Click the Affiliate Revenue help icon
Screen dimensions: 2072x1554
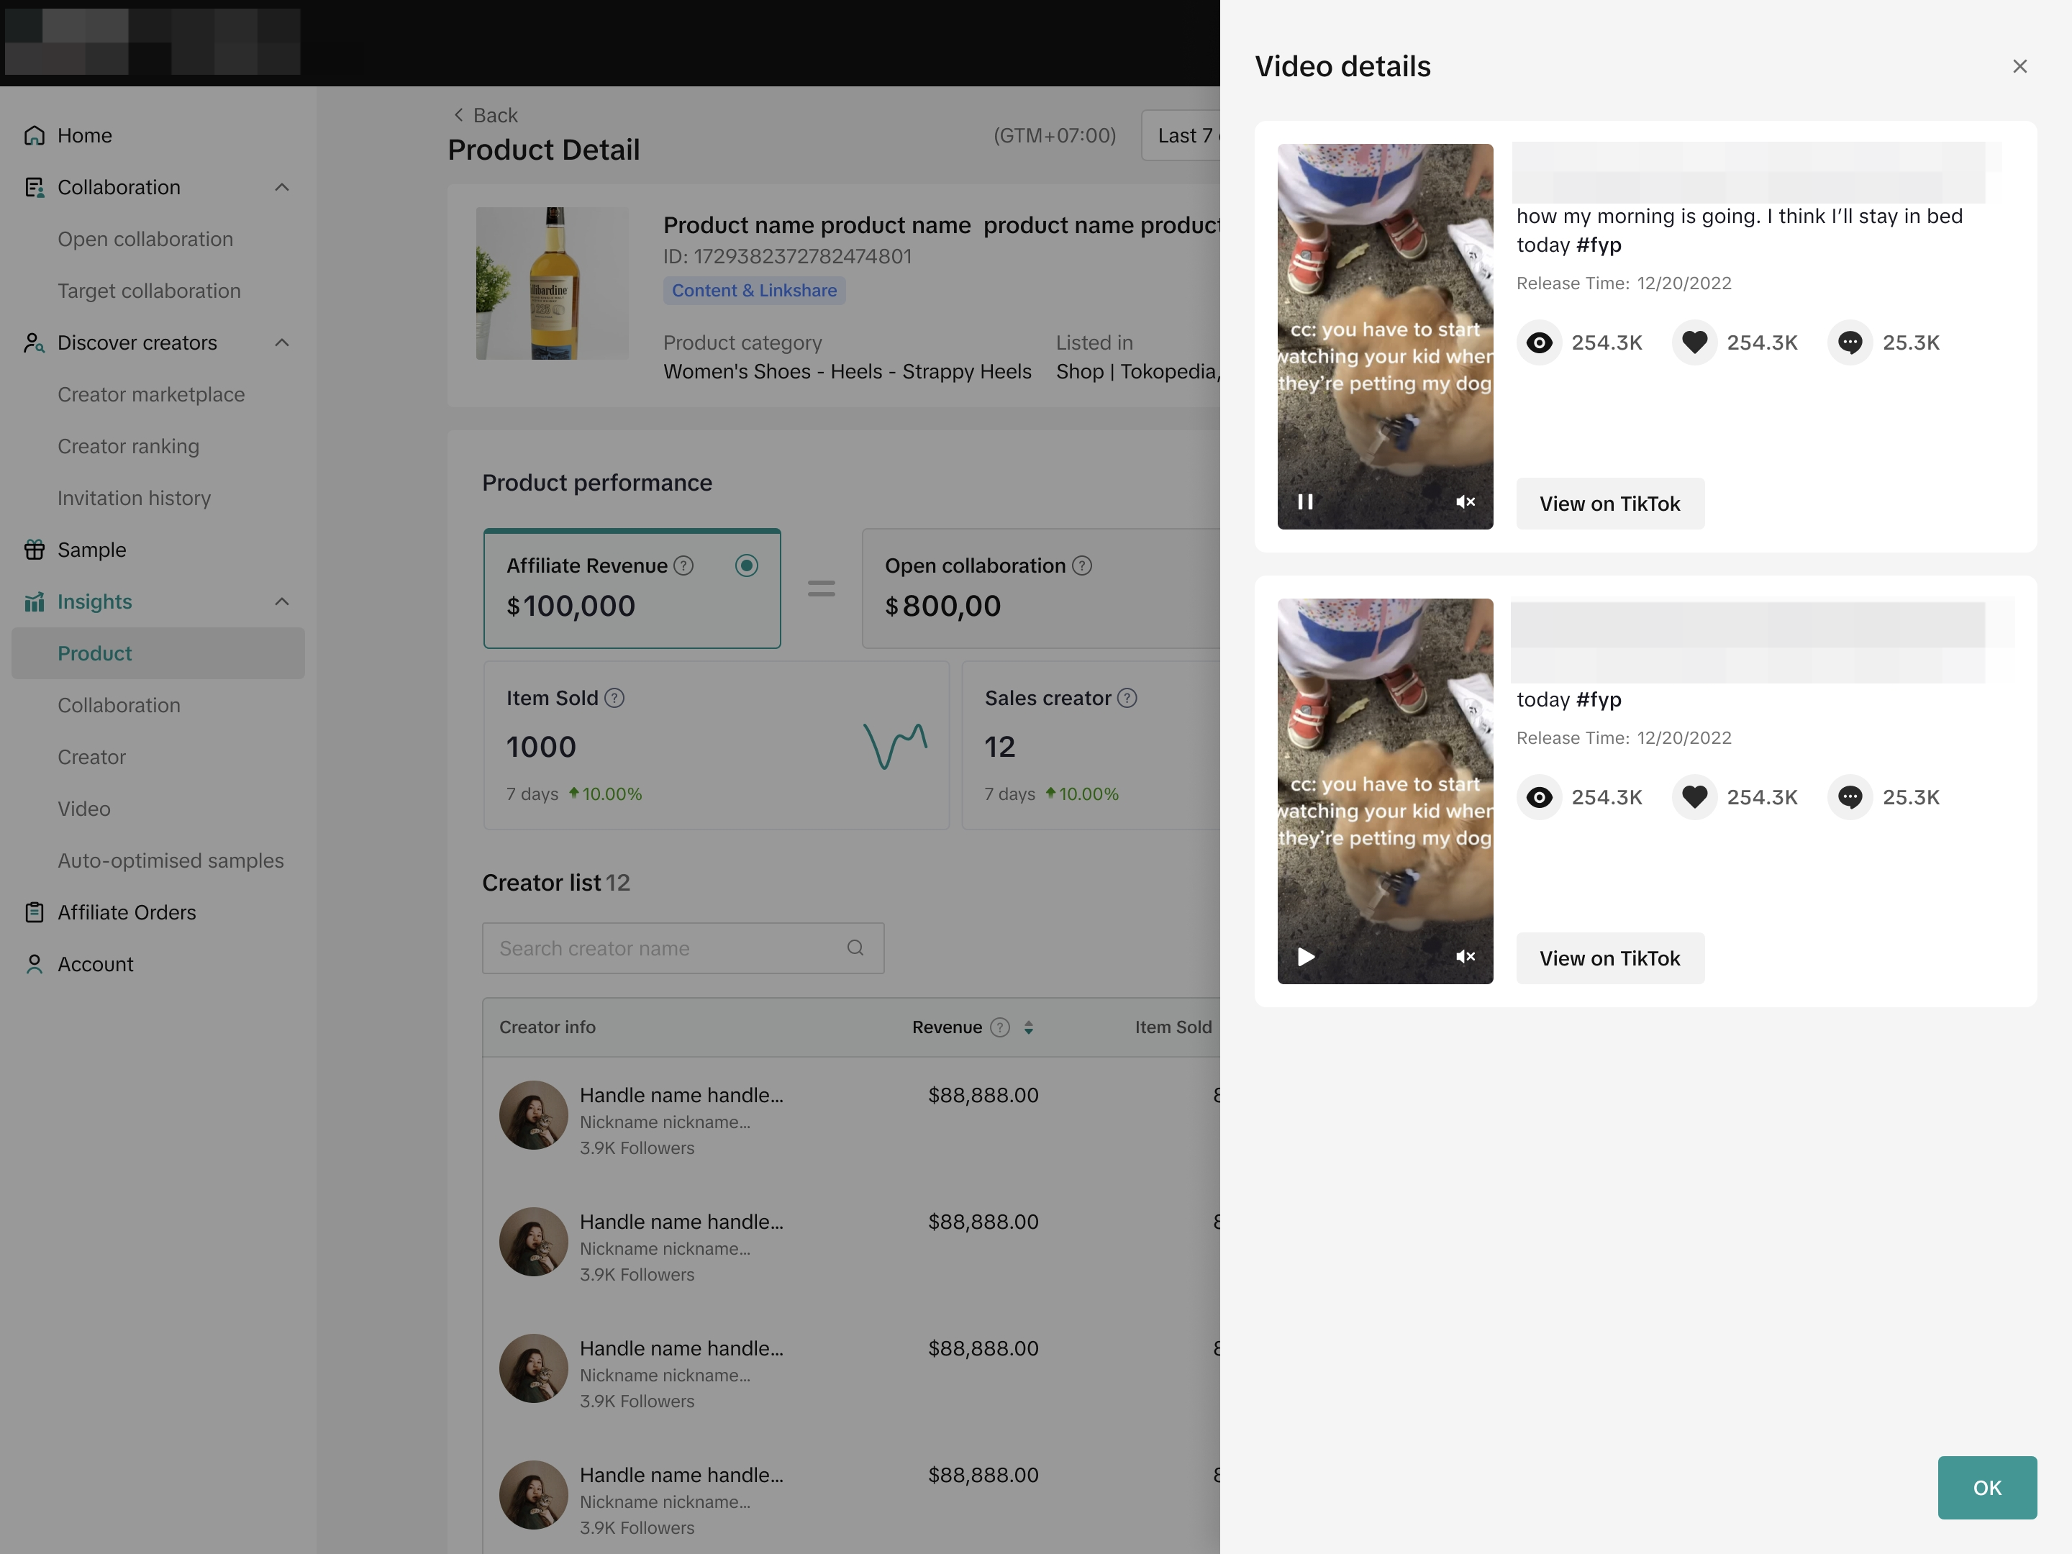(683, 565)
